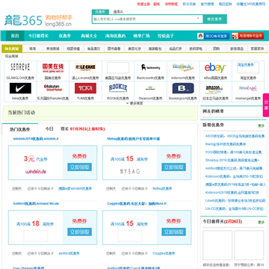Open the Ashford优惠码 Armand Nicole title link
The width and height of the screenshot is (269, 269).
tap(36, 203)
